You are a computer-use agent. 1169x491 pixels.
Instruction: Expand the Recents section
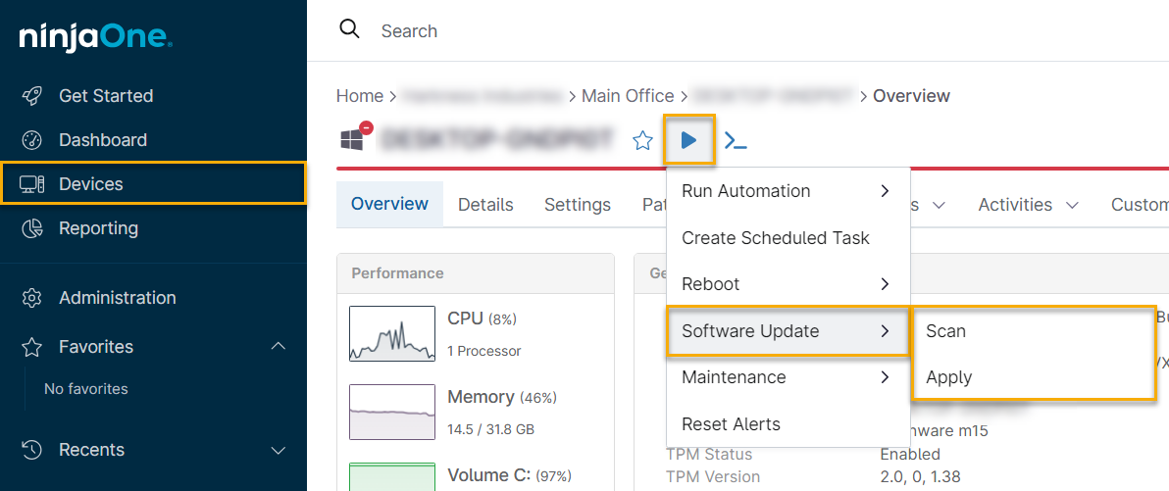279,450
